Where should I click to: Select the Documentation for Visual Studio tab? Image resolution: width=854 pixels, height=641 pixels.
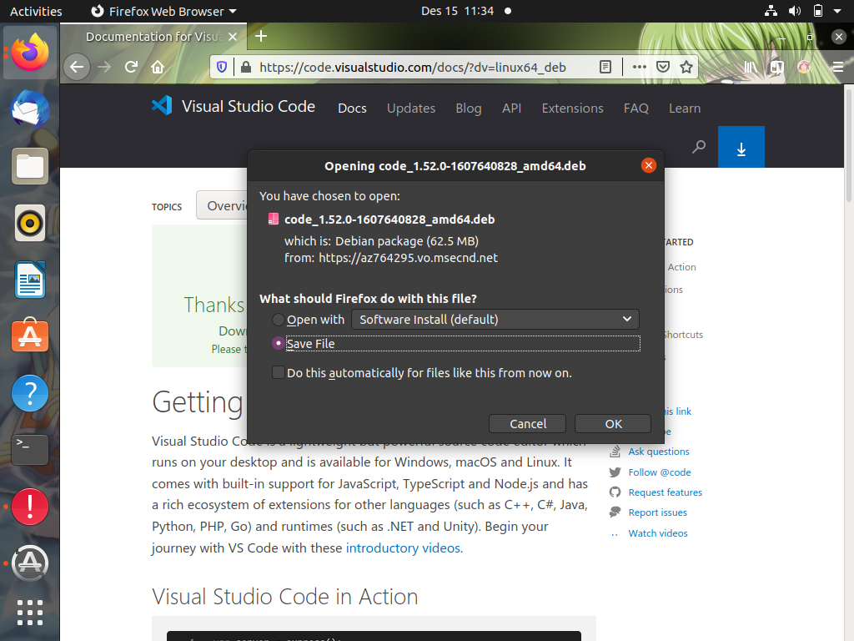153,37
